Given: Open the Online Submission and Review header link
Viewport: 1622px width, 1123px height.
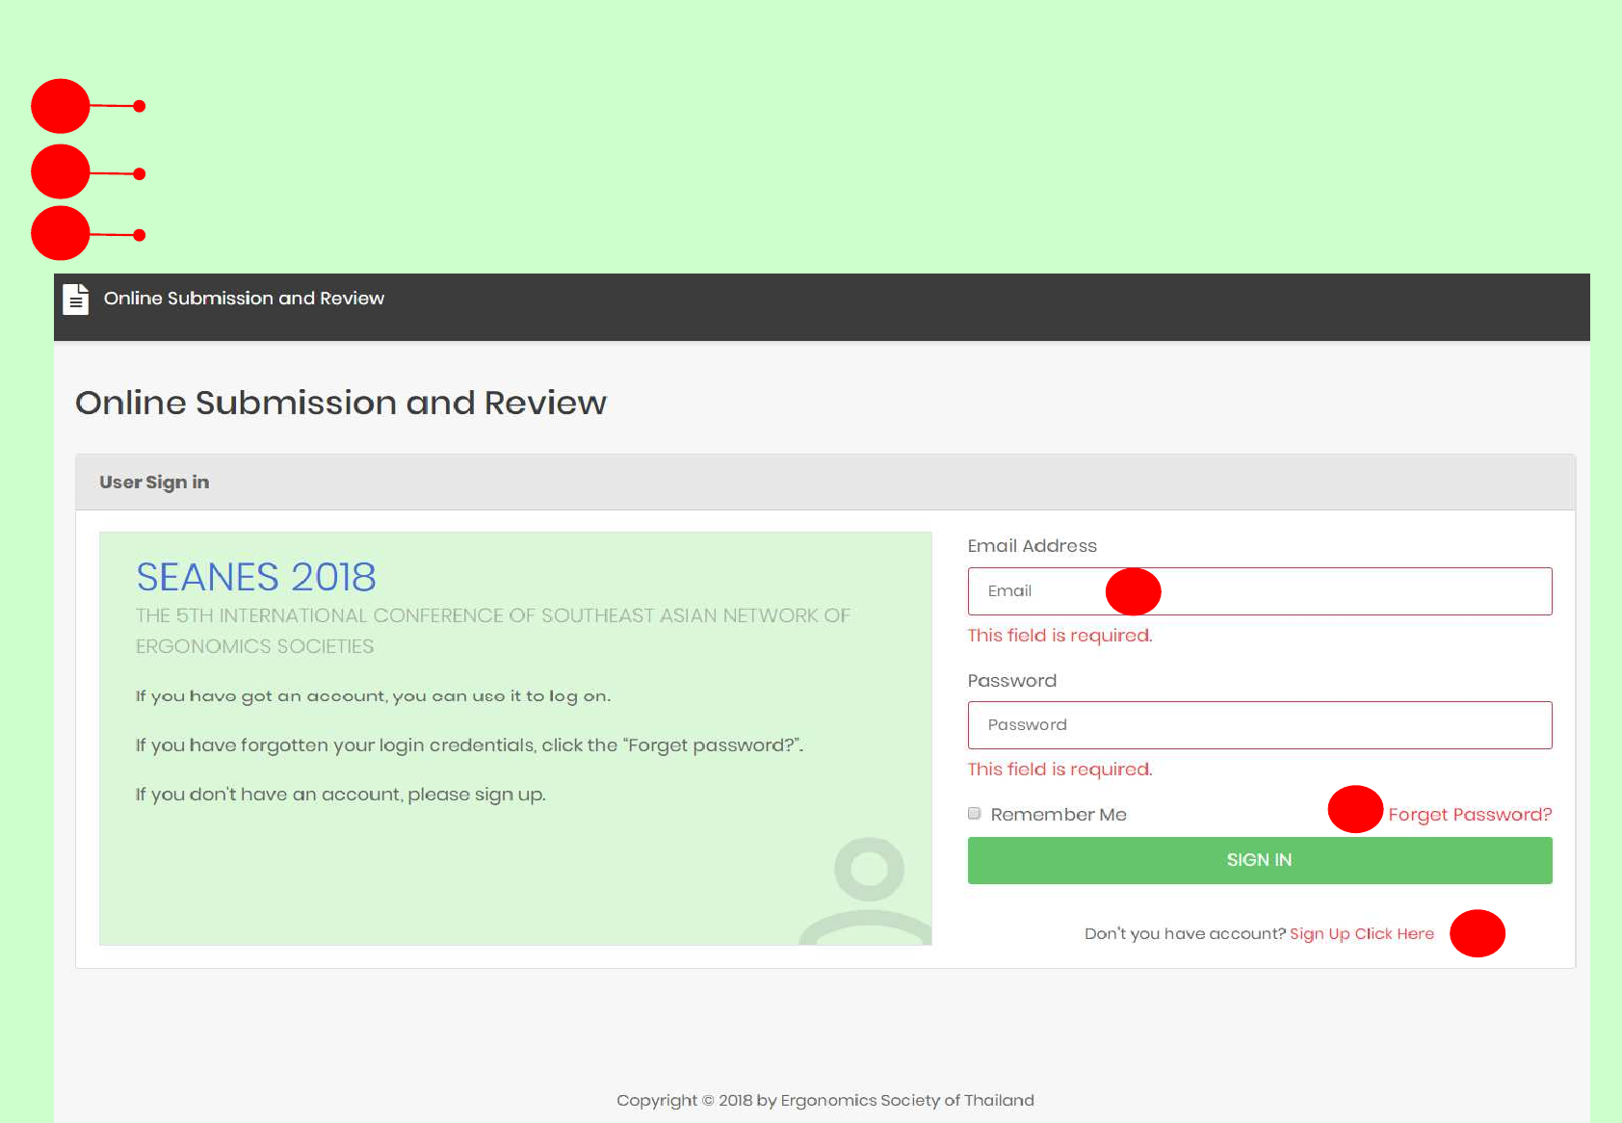Looking at the screenshot, I should tap(244, 299).
